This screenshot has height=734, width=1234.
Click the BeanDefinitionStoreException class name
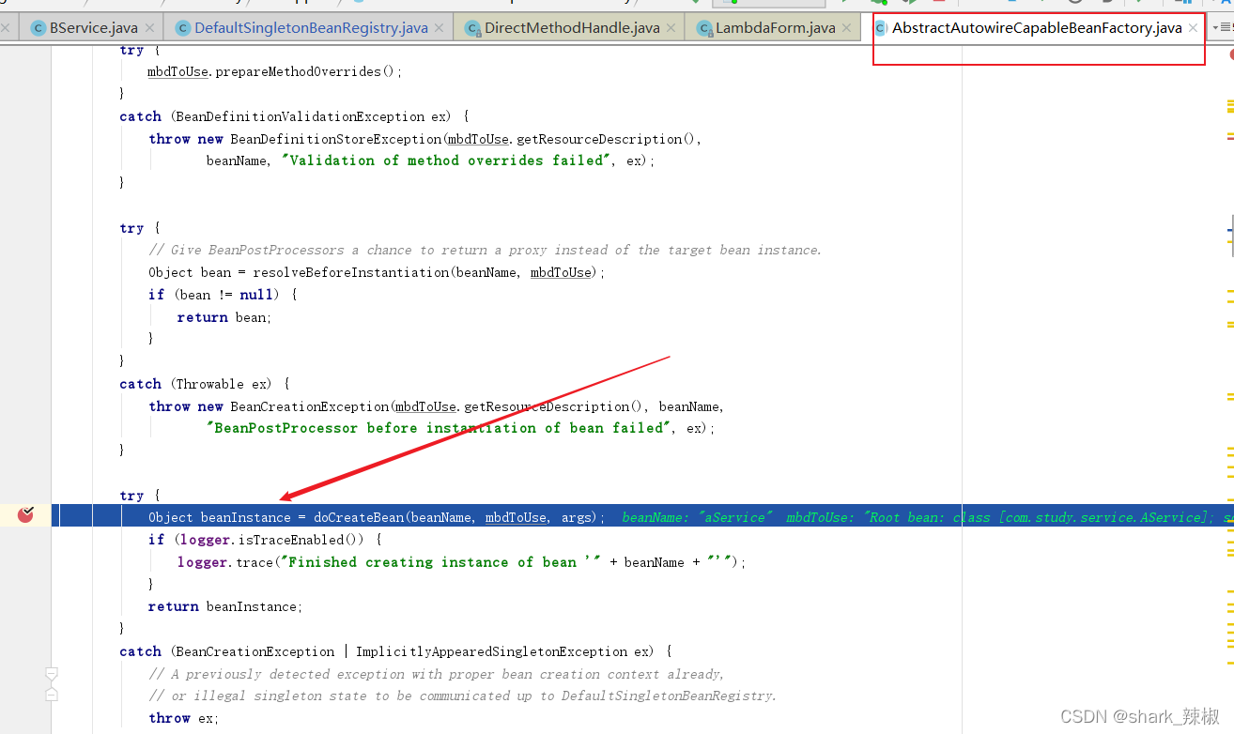(335, 139)
